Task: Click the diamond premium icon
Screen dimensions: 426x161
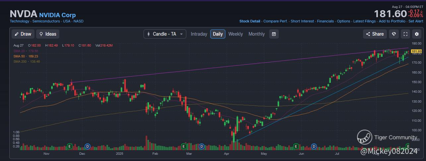Action: click(394, 34)
